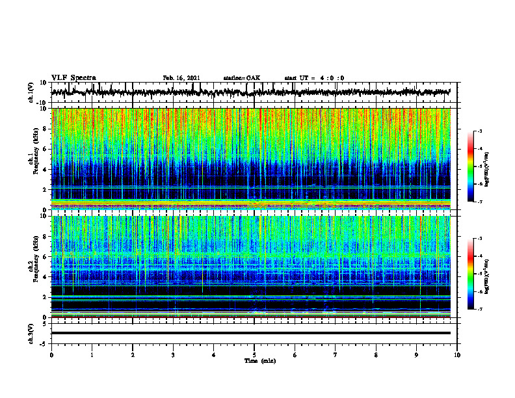
Task: Click the ch.1 spectrogram panel
Action: [x=251, y=159]
